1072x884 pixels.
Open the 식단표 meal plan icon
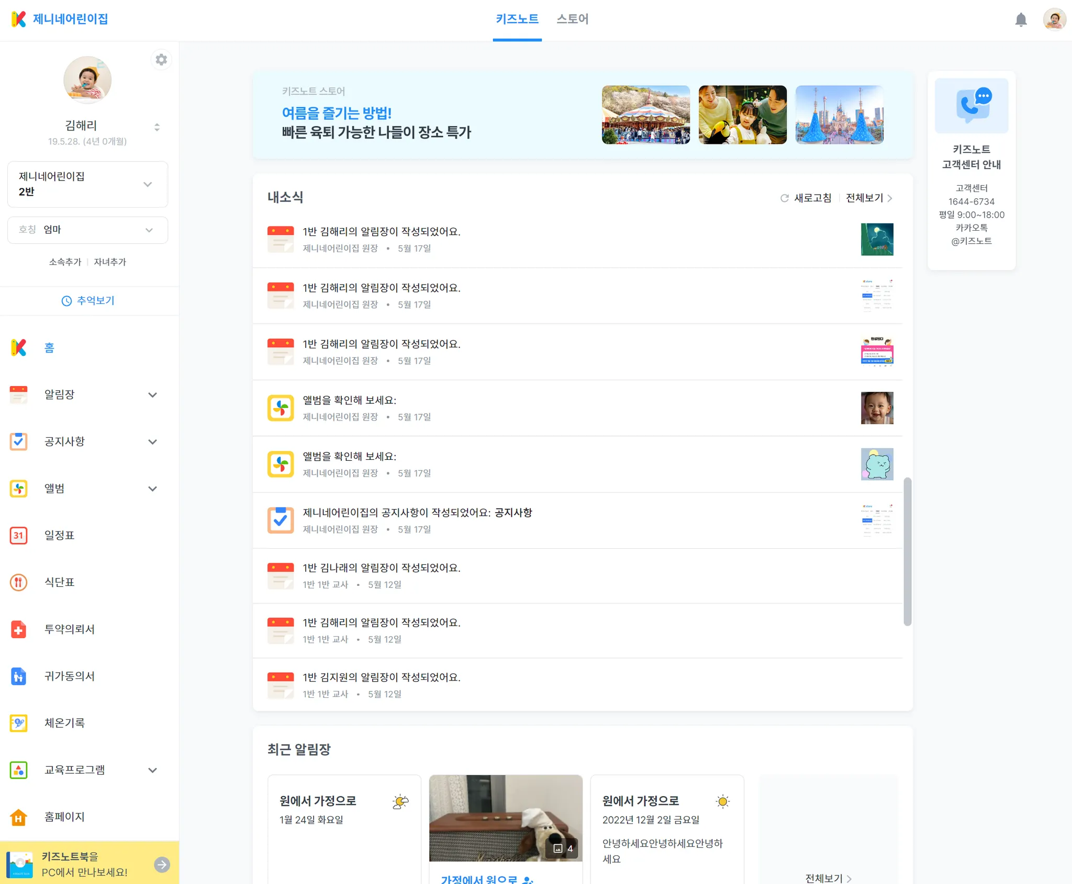[19, 582]
